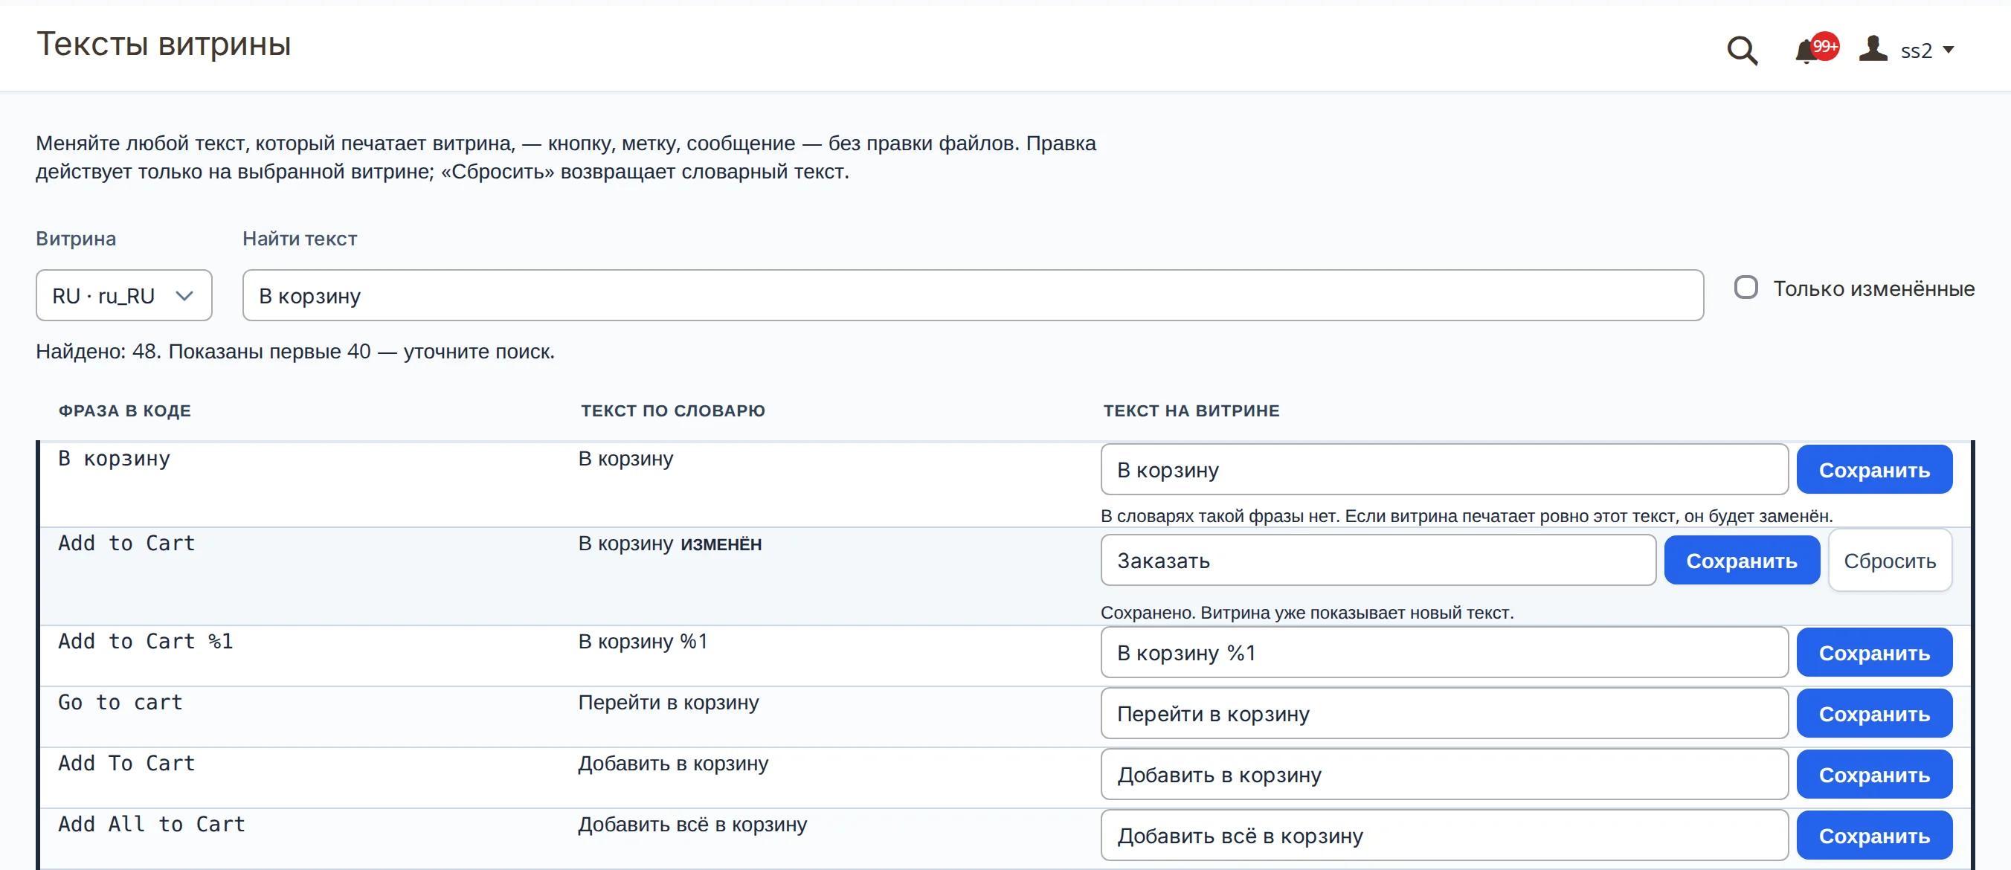
Task: Open notifications bell with 99+ badge
Action: (x=1815, y=49)
